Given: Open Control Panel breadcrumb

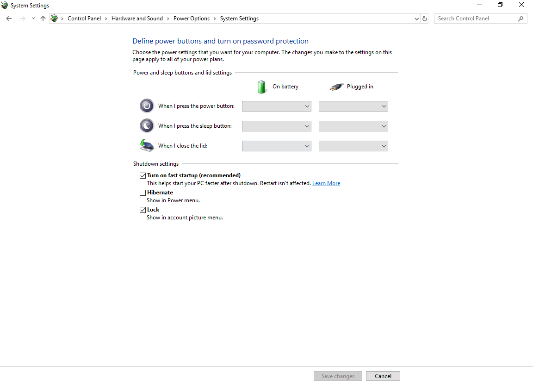Looking at the screenshot, I should click(84, 19).
